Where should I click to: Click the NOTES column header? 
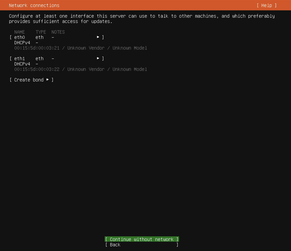coord(58,32)
